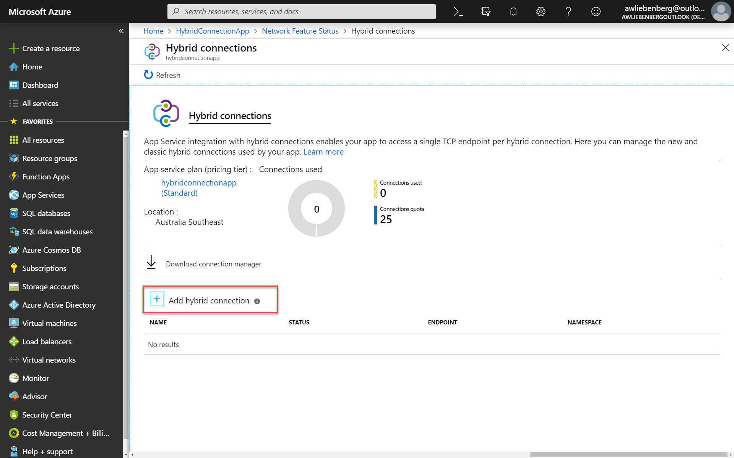734x458 pixels.
Task: Click the Security Center shield icon
Action: click(14, 415)
